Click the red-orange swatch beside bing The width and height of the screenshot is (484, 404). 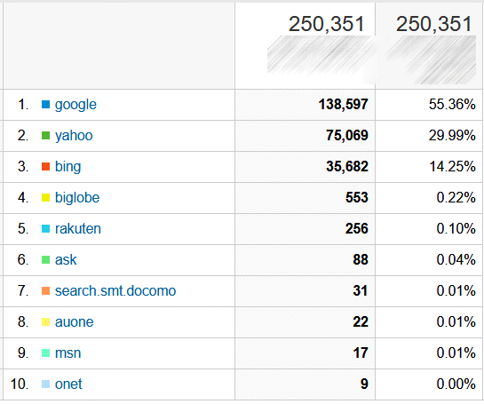[x=45, y=167]
